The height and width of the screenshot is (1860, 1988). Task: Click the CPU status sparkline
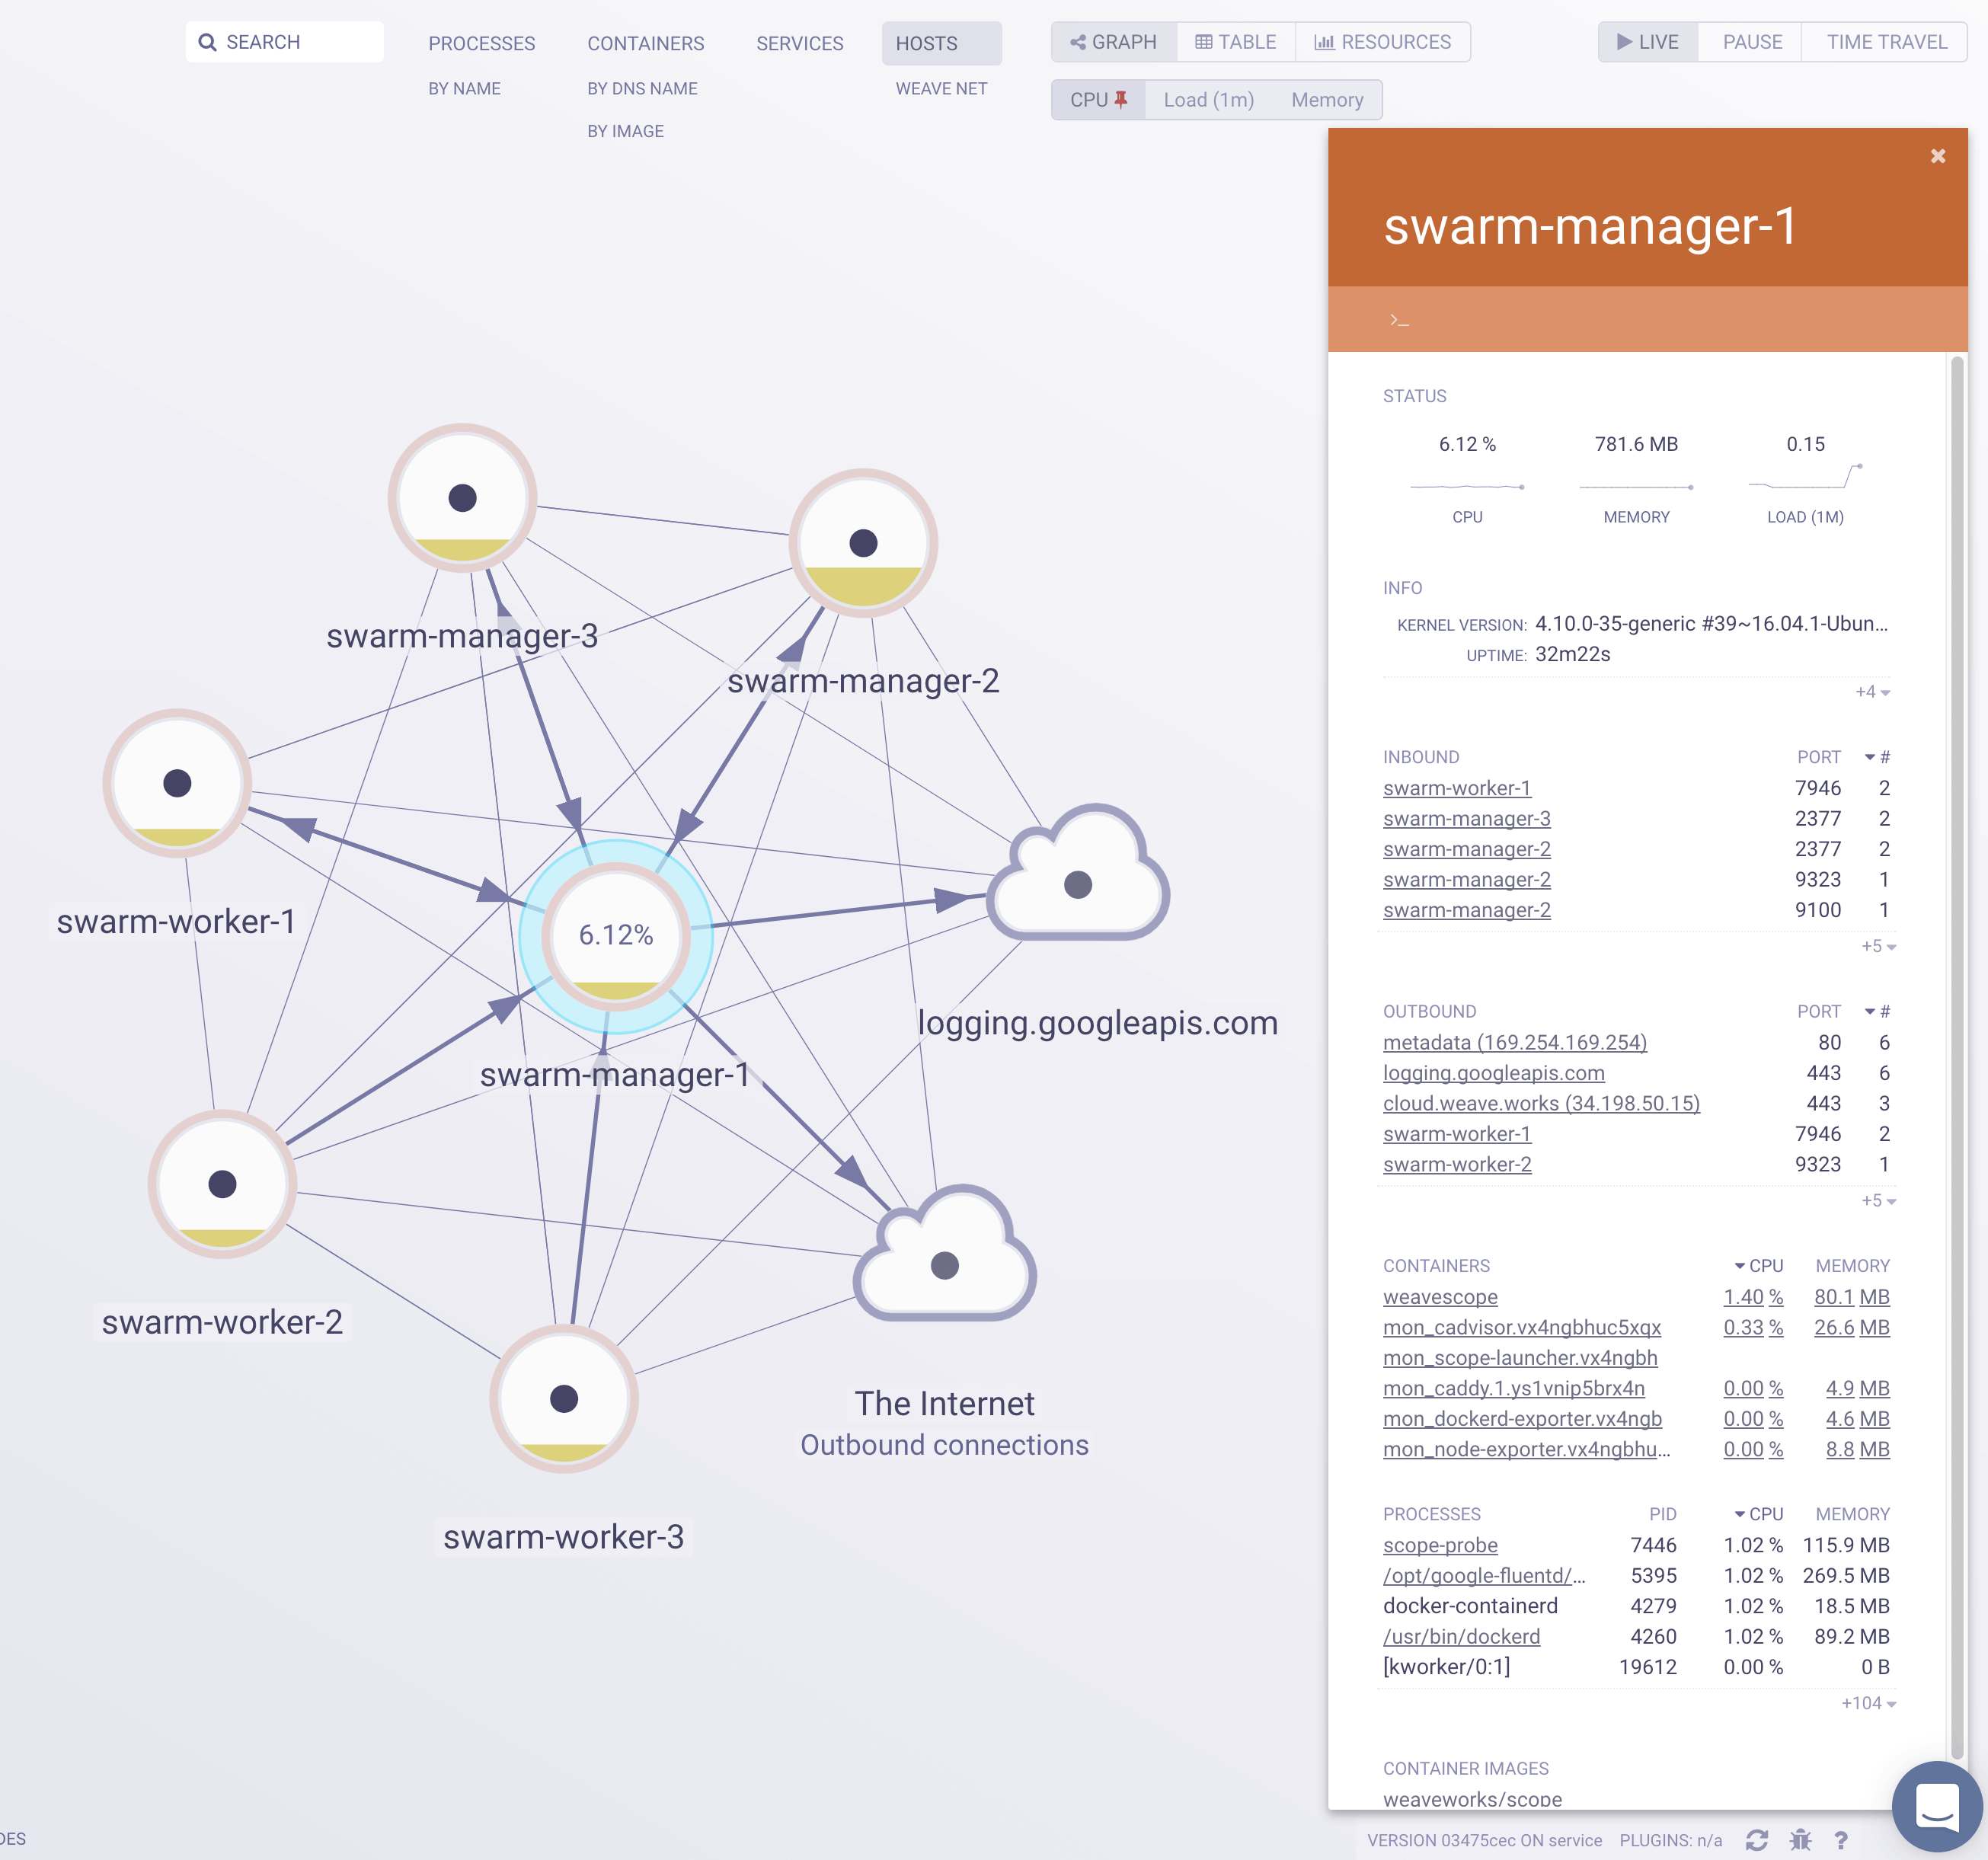click(1467, 485)
